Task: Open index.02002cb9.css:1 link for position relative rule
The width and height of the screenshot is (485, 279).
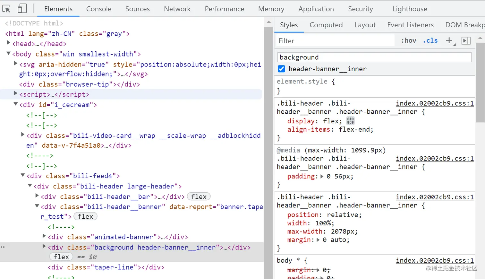Action: (x=435, y=197)
